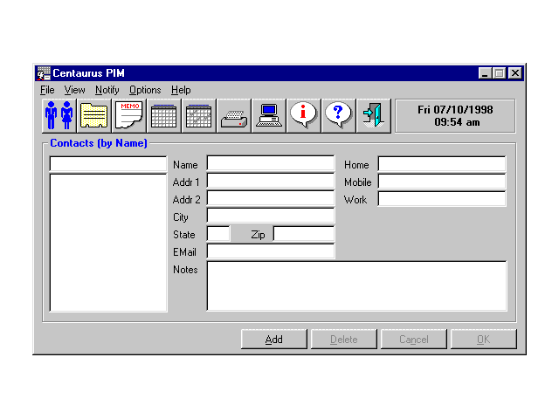Open the Memo notepad icon
This screenshot has height=419, width=559.
click(x=128, y=115)
